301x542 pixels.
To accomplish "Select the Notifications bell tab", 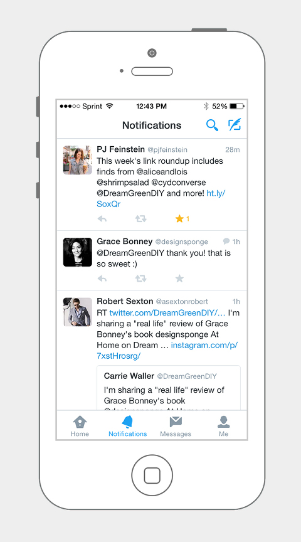I will point(127,426).
